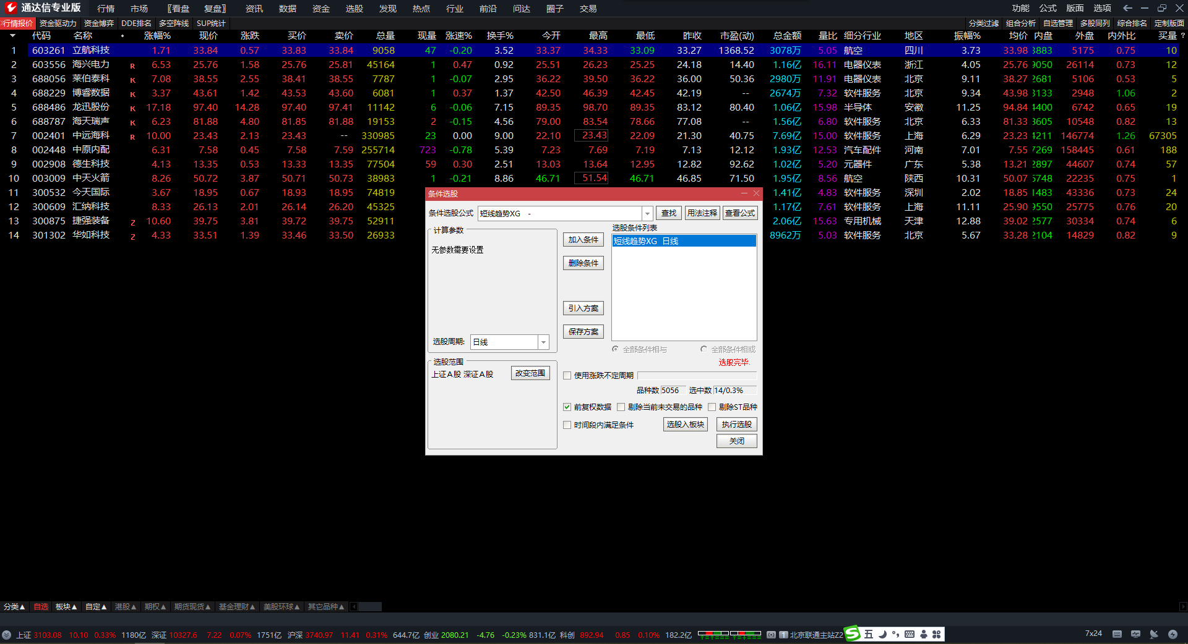Click the 选股 progress bar
This screenshot has width=1188, height=644.
(x=697, y=375)
